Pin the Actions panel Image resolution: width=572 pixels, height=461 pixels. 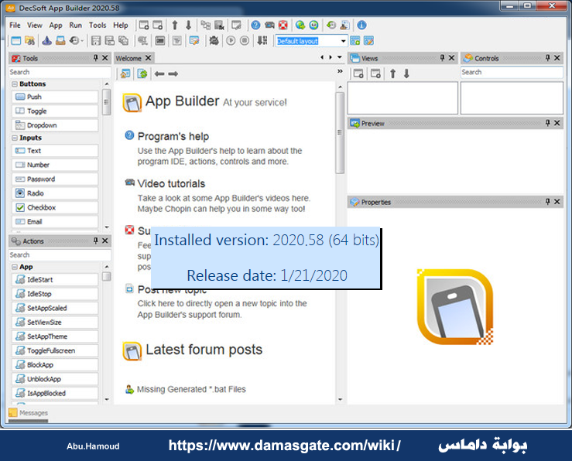pyautogui.click(x=95, y=241)
